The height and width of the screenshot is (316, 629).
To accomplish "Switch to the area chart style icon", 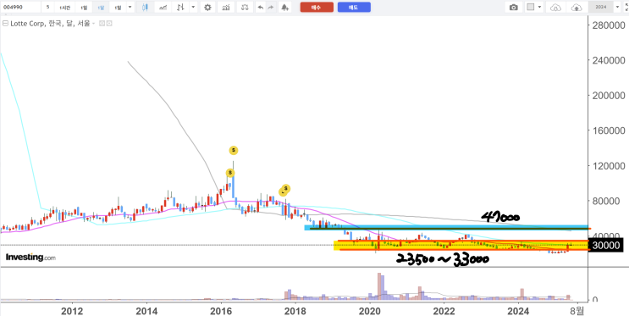I will click(x=163, y=8).
